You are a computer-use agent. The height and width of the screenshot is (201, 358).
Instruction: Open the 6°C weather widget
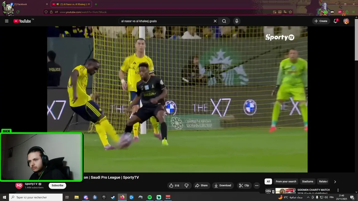click(x=291, y=197)
